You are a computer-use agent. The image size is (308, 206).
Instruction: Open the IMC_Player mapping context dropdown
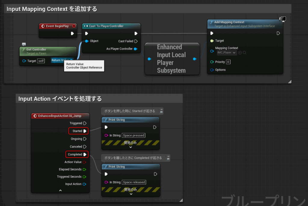pos(226,53)
